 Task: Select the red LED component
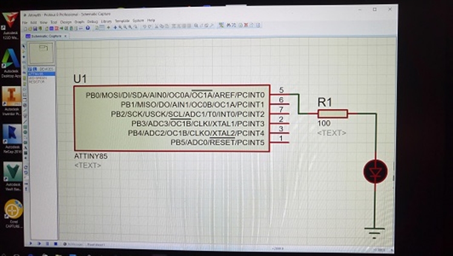(x=375, y=172)
